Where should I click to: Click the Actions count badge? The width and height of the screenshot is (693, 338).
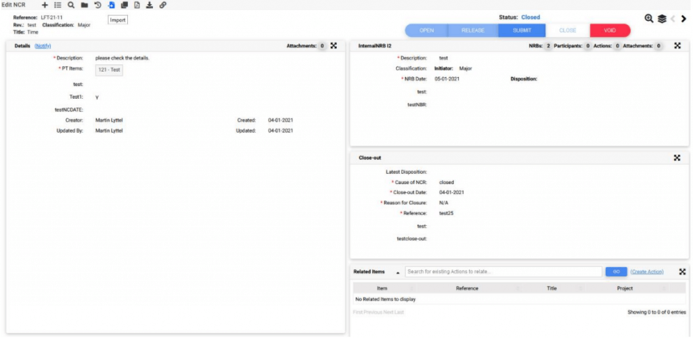click(x=617, y=46)
